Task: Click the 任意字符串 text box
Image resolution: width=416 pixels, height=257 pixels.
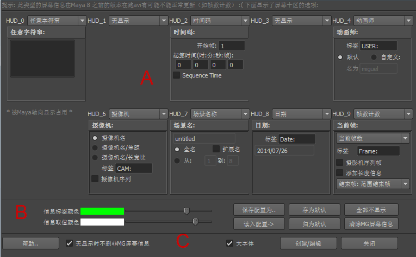Action: pyautogui.click(x=42, y=59)
